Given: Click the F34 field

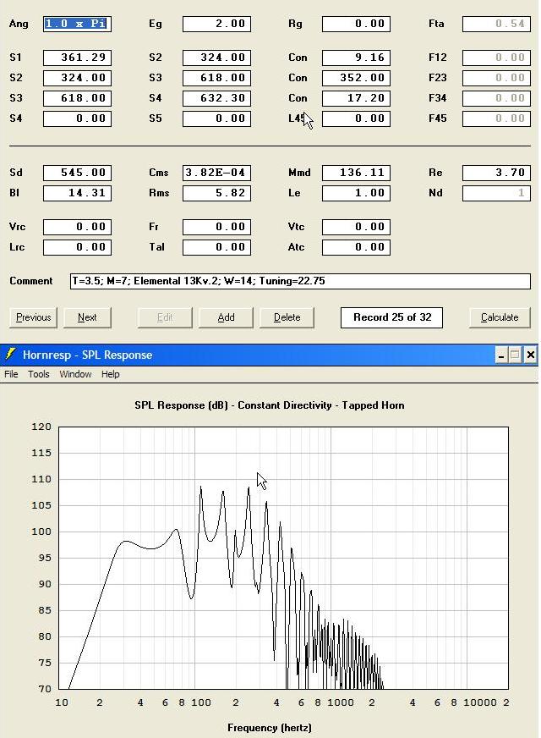Looking at the screenshot, I should click(496, 98).
